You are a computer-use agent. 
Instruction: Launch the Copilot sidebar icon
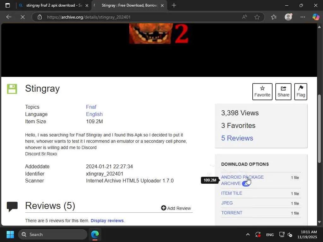[x=316, y=17]
